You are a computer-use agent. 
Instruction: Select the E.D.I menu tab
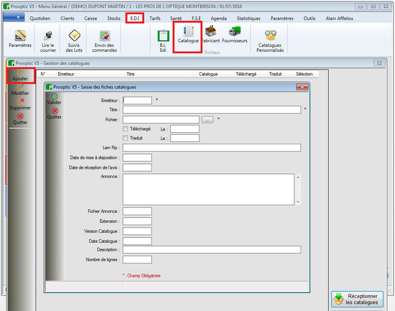135,18
